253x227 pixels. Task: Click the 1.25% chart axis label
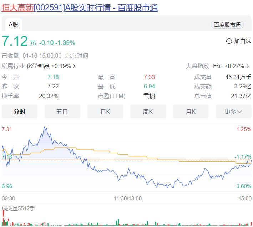click(244, 129)
